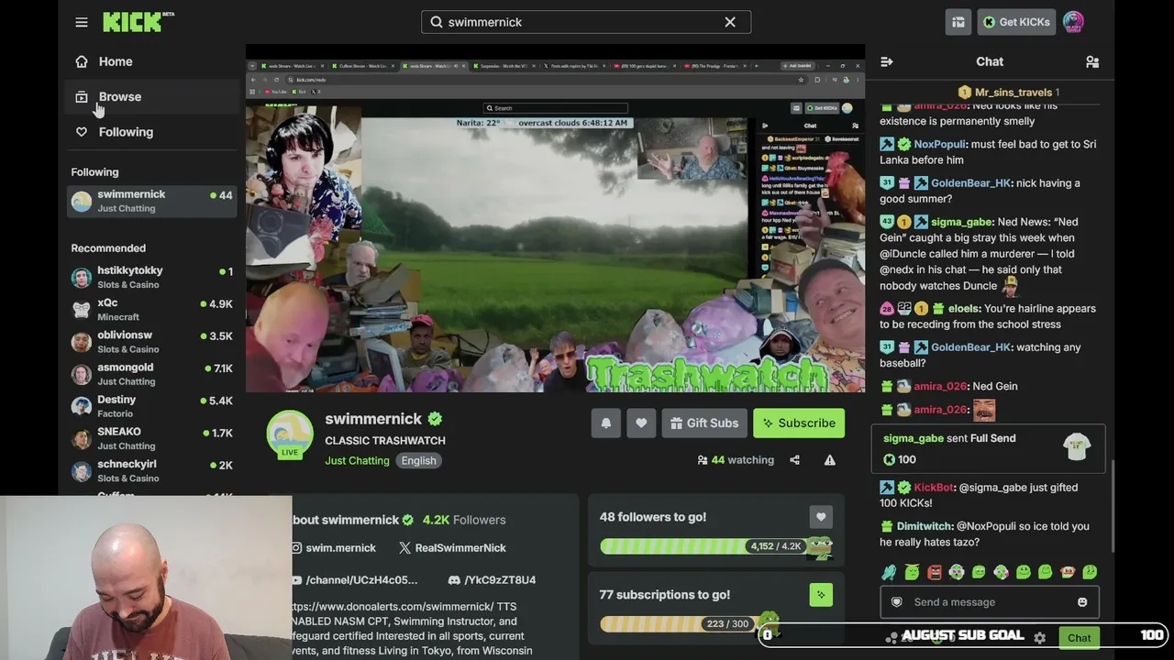
Task: Open chat settings gear icon
Action: click(1039, 638)
